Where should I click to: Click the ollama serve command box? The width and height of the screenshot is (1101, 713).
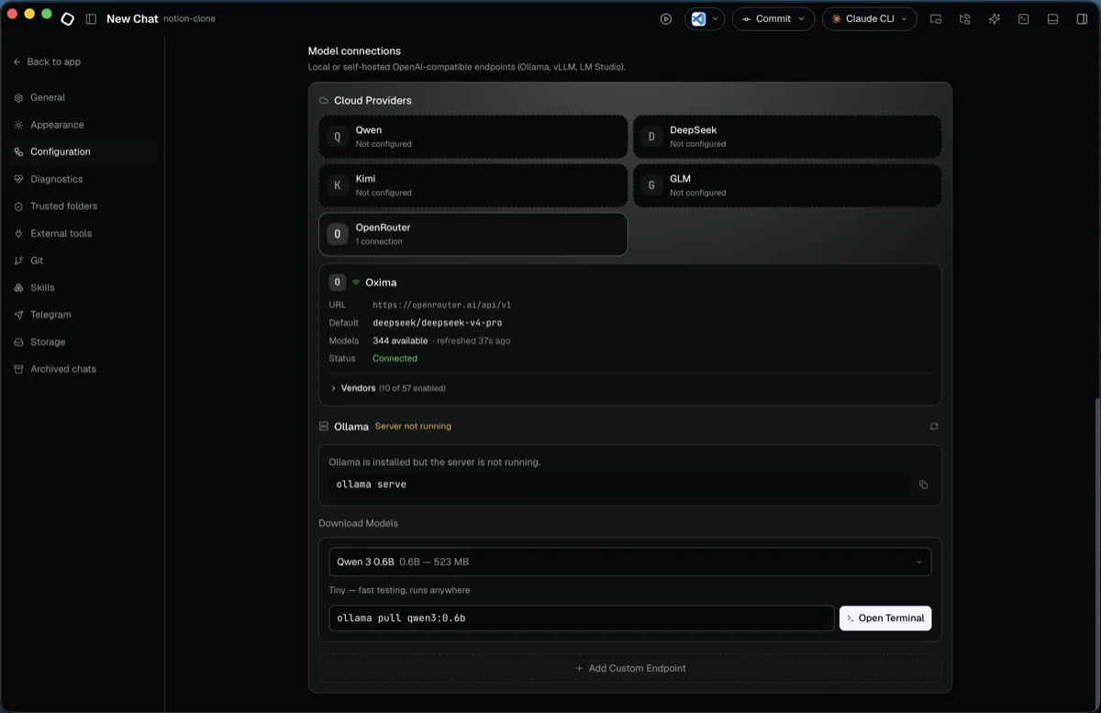click(620, 485)
